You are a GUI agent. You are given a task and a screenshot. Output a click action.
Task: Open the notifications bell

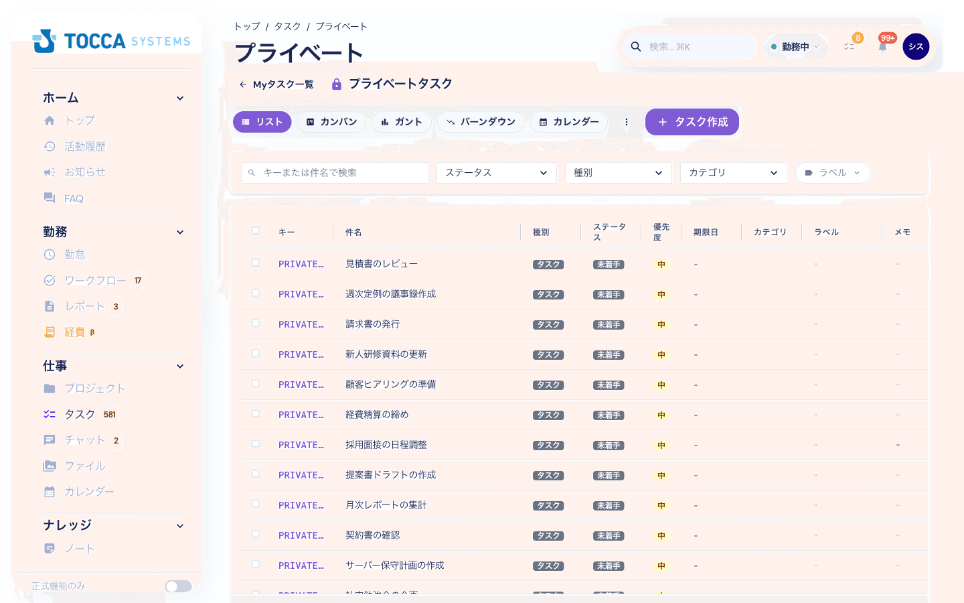click(x=882, y=47)
